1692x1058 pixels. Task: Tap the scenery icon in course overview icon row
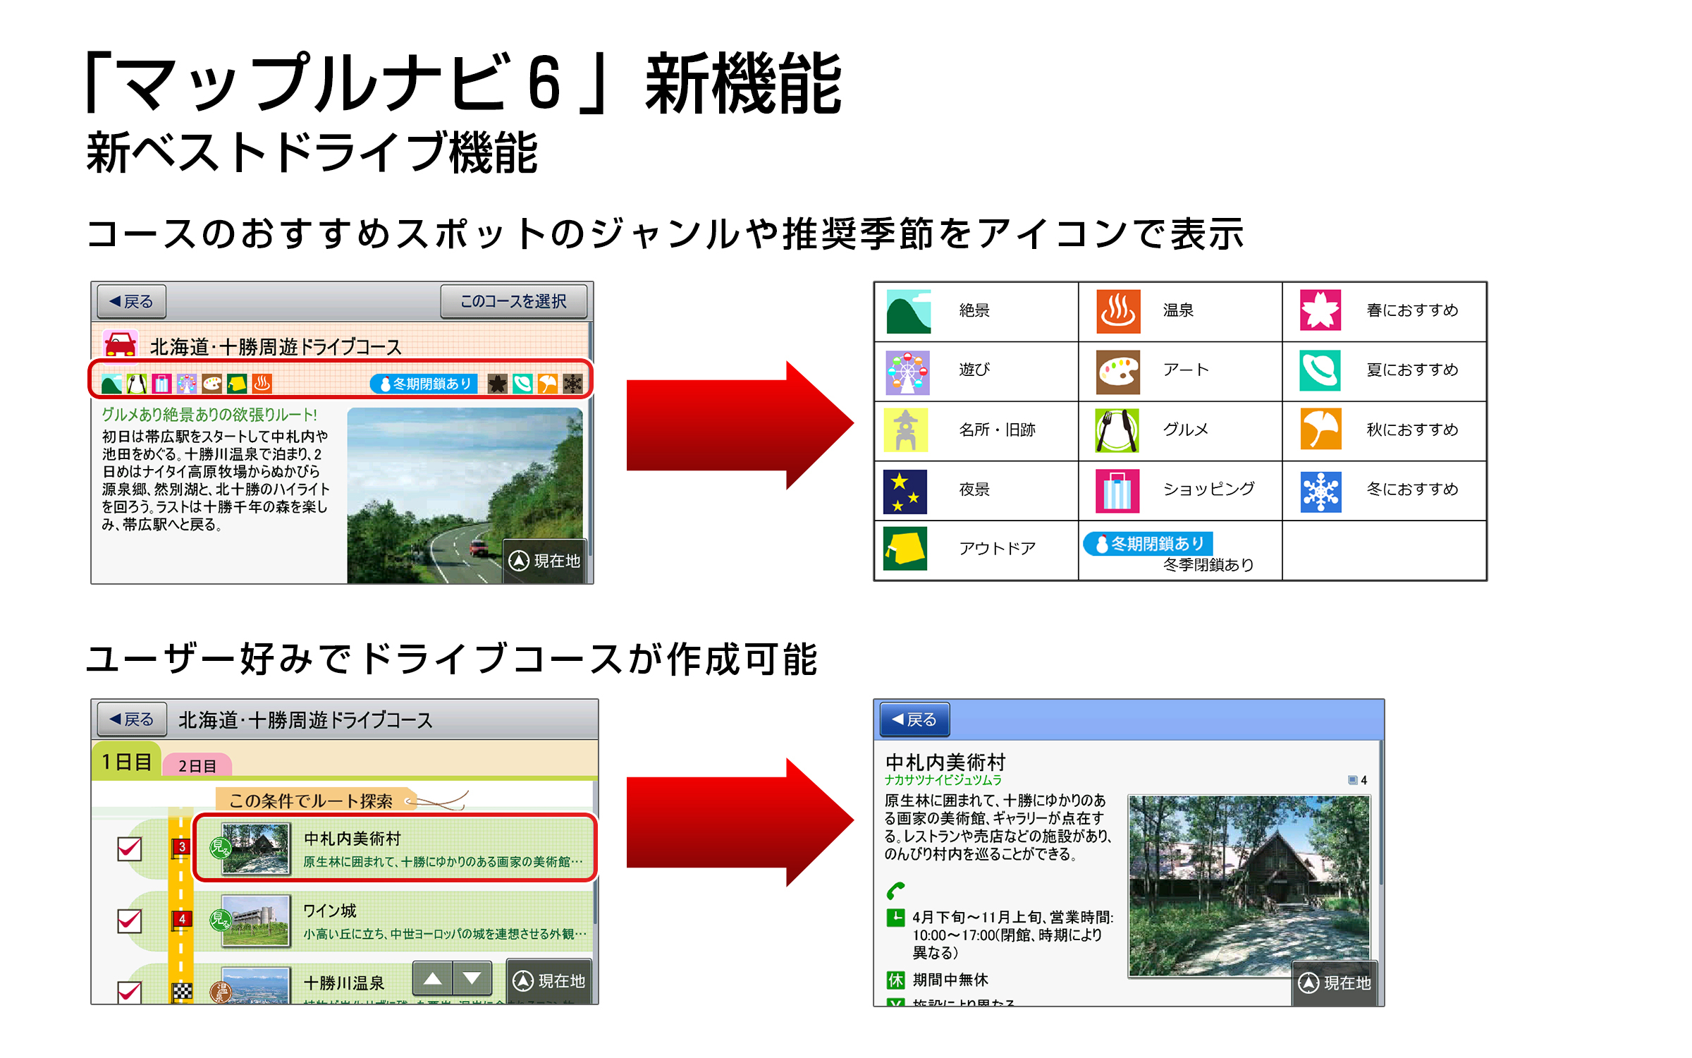[111, 384]
